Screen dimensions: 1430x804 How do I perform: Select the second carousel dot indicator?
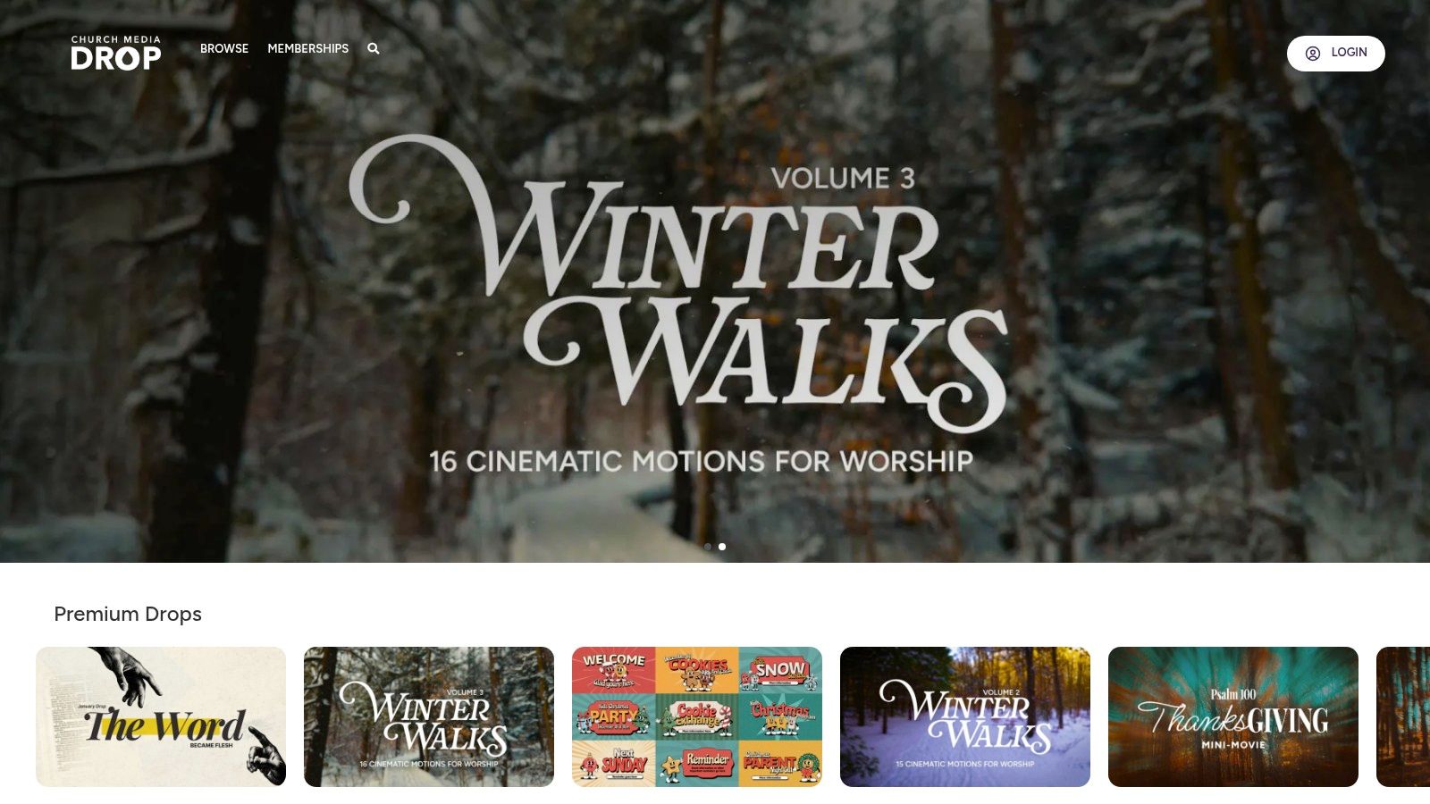pos(722,547)
